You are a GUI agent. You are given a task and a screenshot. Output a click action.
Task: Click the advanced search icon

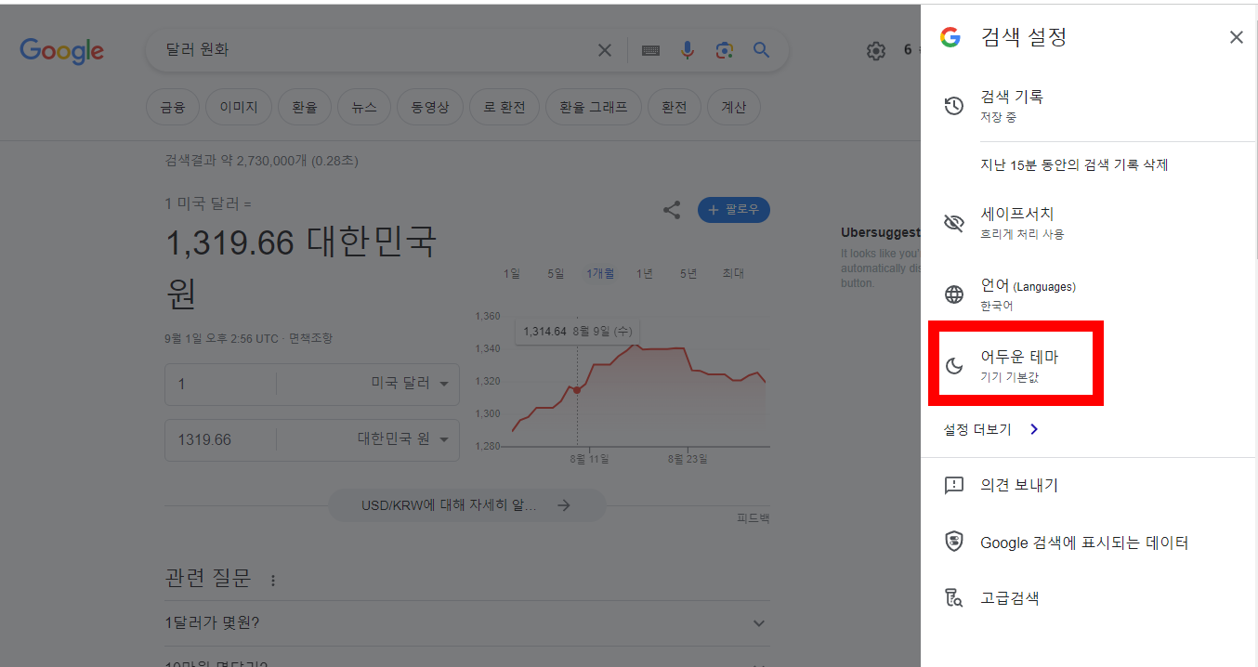pyautogui.click(x=954, y=598)
